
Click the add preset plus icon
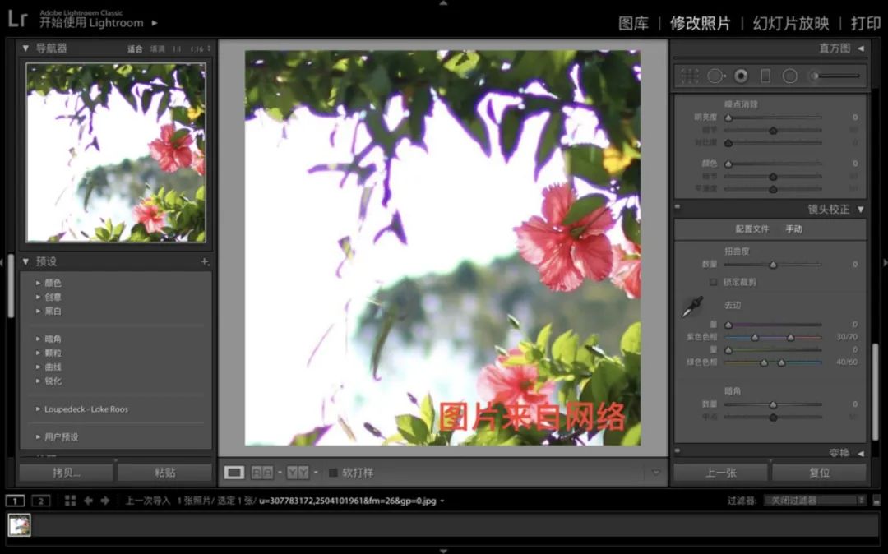(x=205, y=261)
